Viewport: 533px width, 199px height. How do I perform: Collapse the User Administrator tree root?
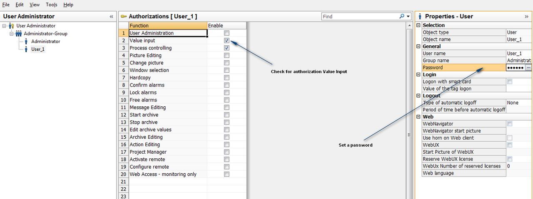(x=4, y=26)
